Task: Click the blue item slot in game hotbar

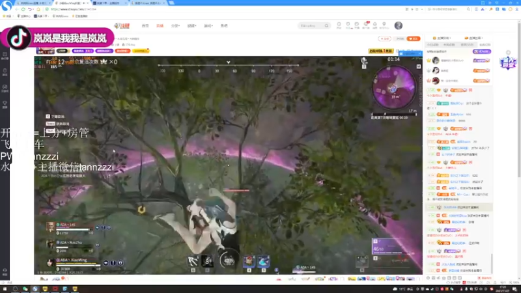Action: tap(264, 261)
